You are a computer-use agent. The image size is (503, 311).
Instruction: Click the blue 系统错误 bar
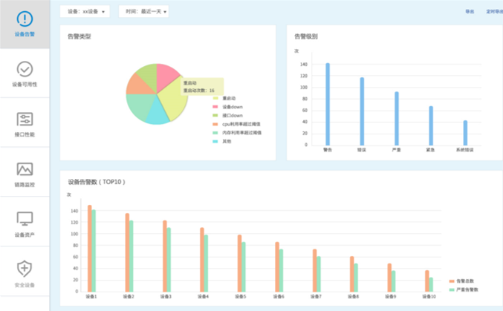[465, 133]
